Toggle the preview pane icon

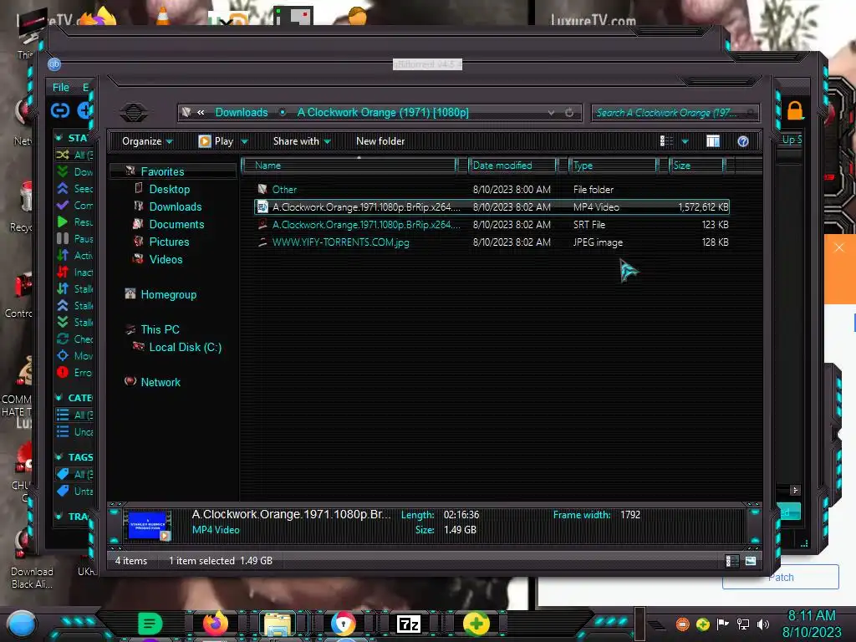point(712,141)
